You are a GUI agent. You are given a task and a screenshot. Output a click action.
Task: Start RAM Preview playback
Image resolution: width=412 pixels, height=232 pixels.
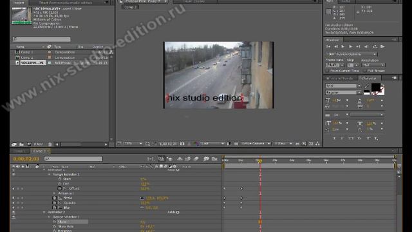coord(382,46)
